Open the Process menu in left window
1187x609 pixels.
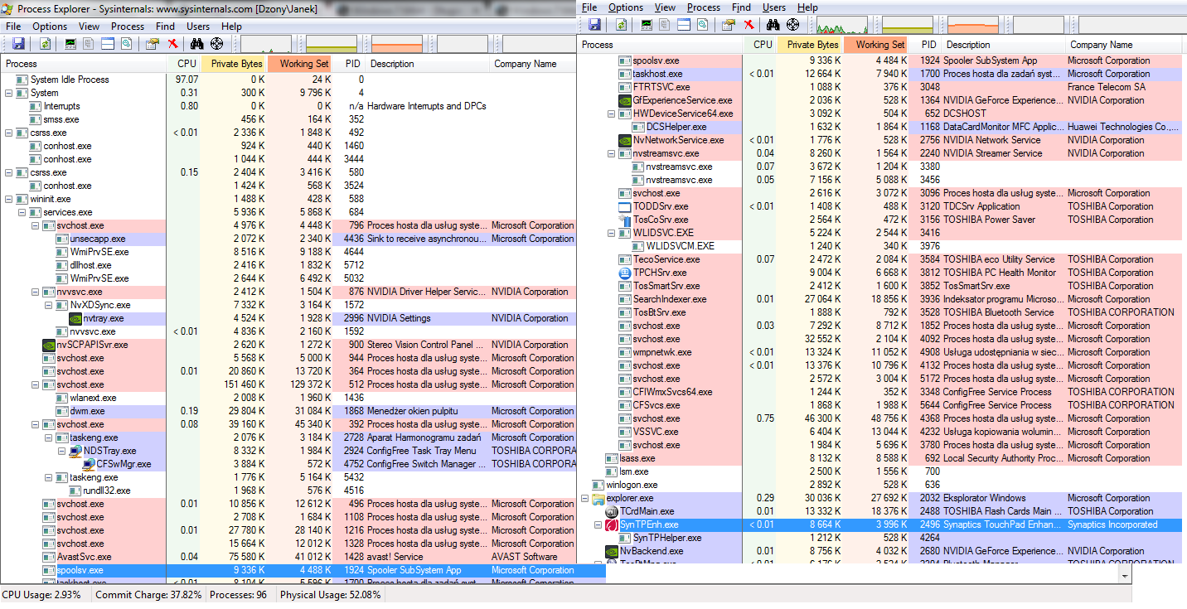[127, 27]
